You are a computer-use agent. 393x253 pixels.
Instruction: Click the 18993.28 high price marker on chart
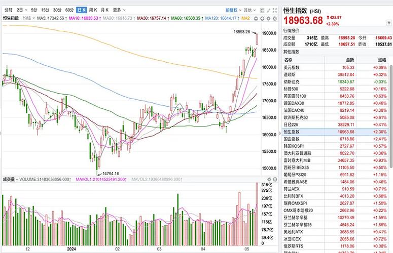(x=242, y=32)
